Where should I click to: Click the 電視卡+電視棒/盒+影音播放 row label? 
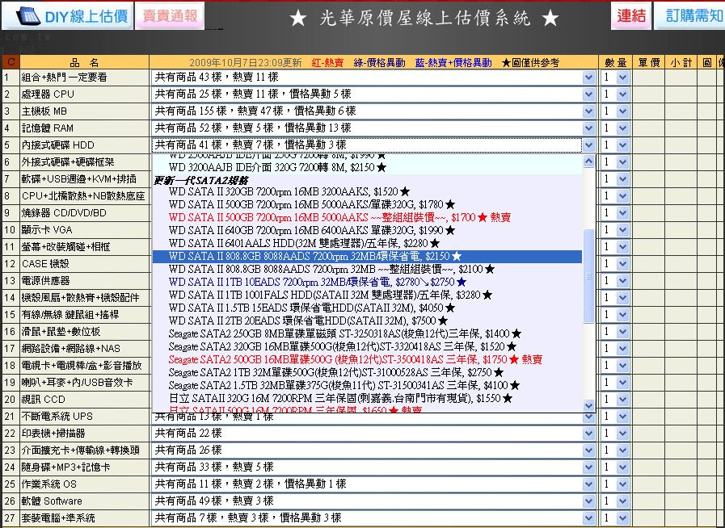[x=82, y=366]
